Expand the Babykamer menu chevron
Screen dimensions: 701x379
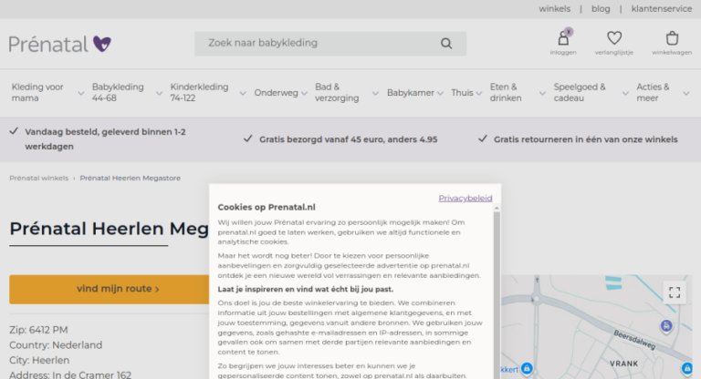(x=440, y=93)
